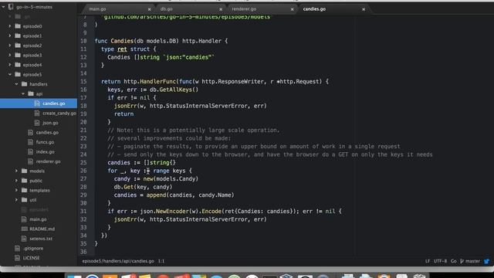Collapse the go-in-5-minutes root project
The image size is (494, 278).
[3, 7]
